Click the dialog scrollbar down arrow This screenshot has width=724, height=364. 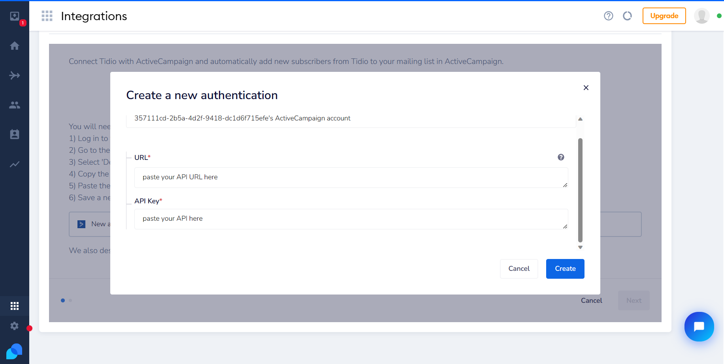tap(580, 248)
